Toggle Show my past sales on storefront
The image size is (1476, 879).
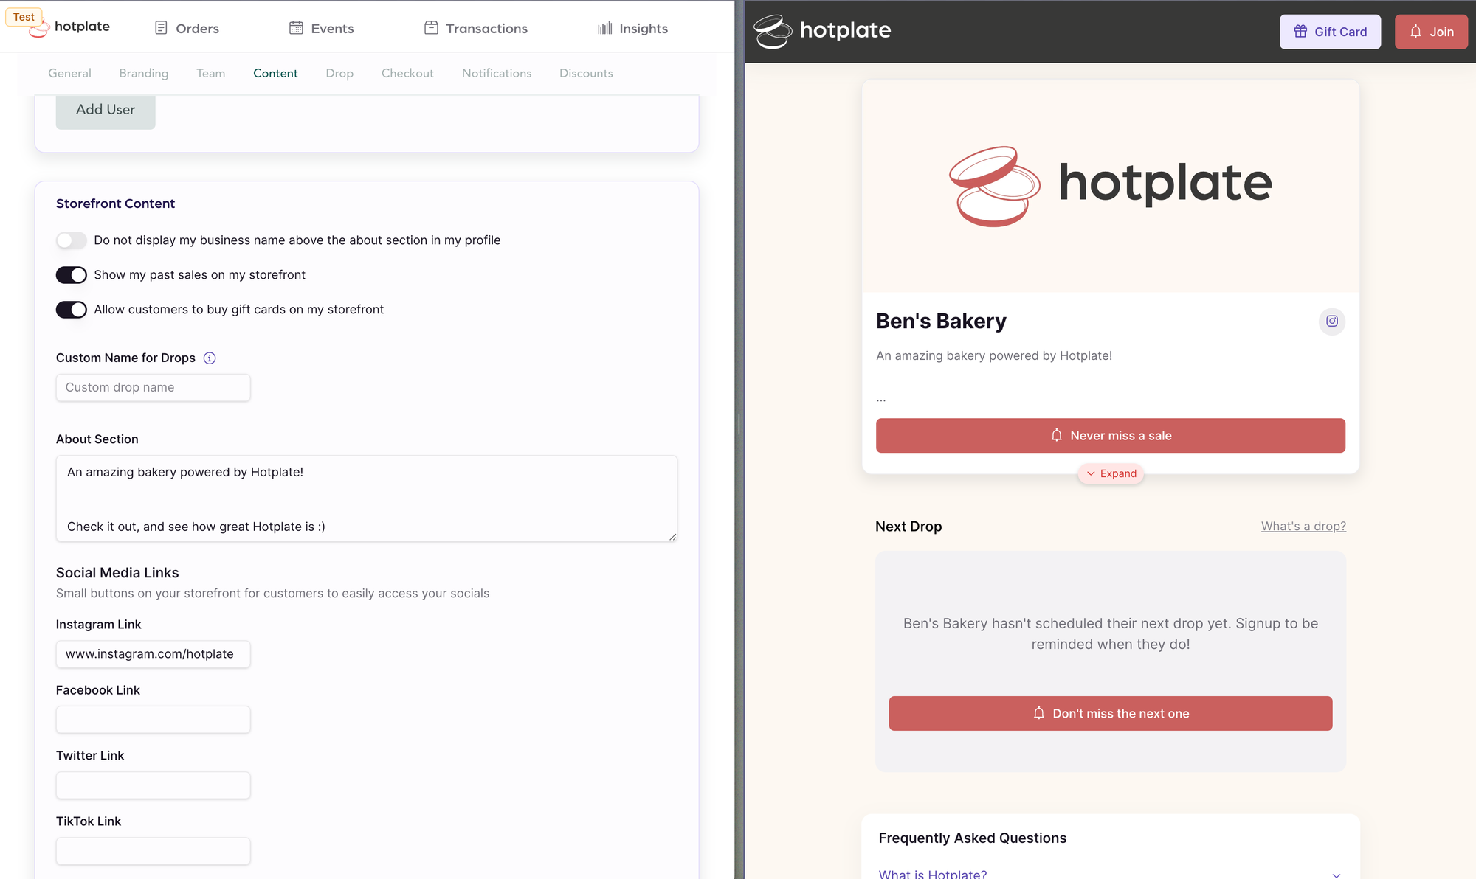click(x=71, y=274)
